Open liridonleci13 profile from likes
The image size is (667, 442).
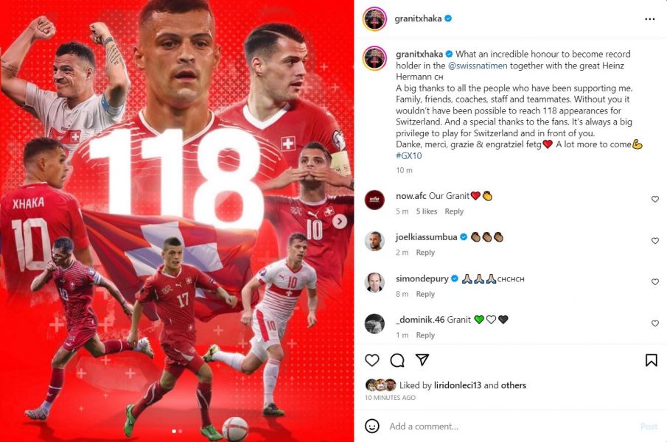click(x=457, y=385)
